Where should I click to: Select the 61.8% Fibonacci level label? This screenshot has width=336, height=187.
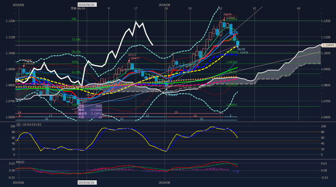[x=76, y=72]
